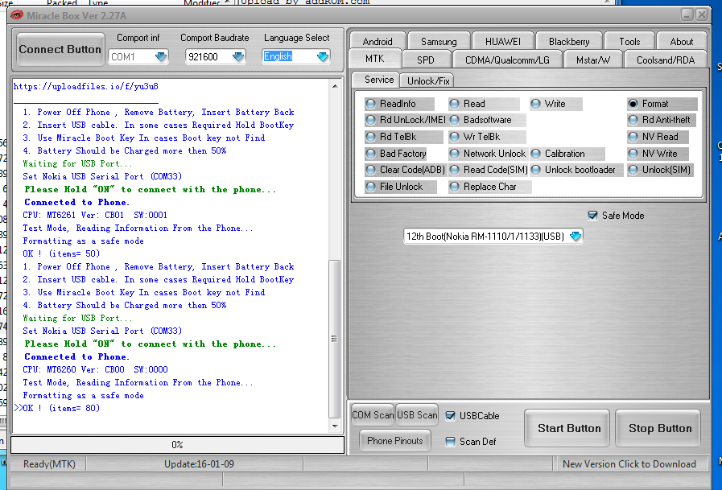Switch to the HUAWEI tab

(503, 41)
